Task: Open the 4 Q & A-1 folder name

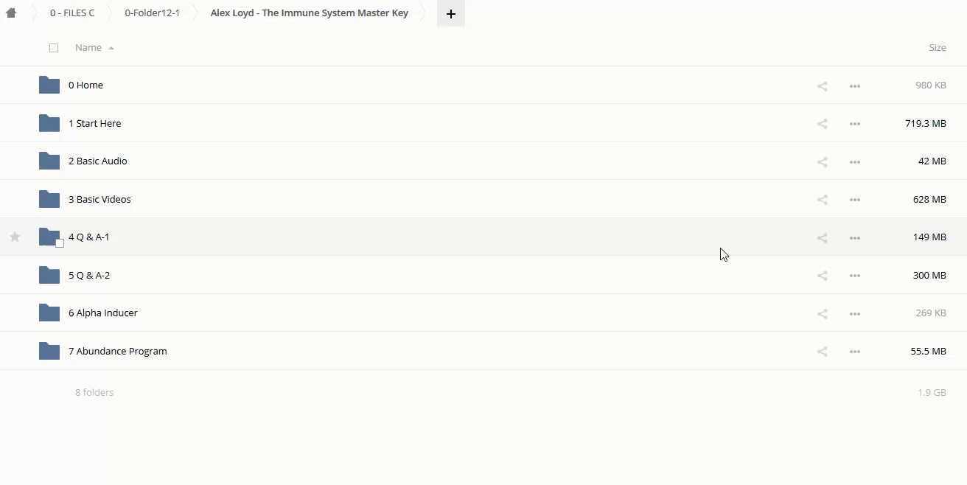Action: point(89,237)
